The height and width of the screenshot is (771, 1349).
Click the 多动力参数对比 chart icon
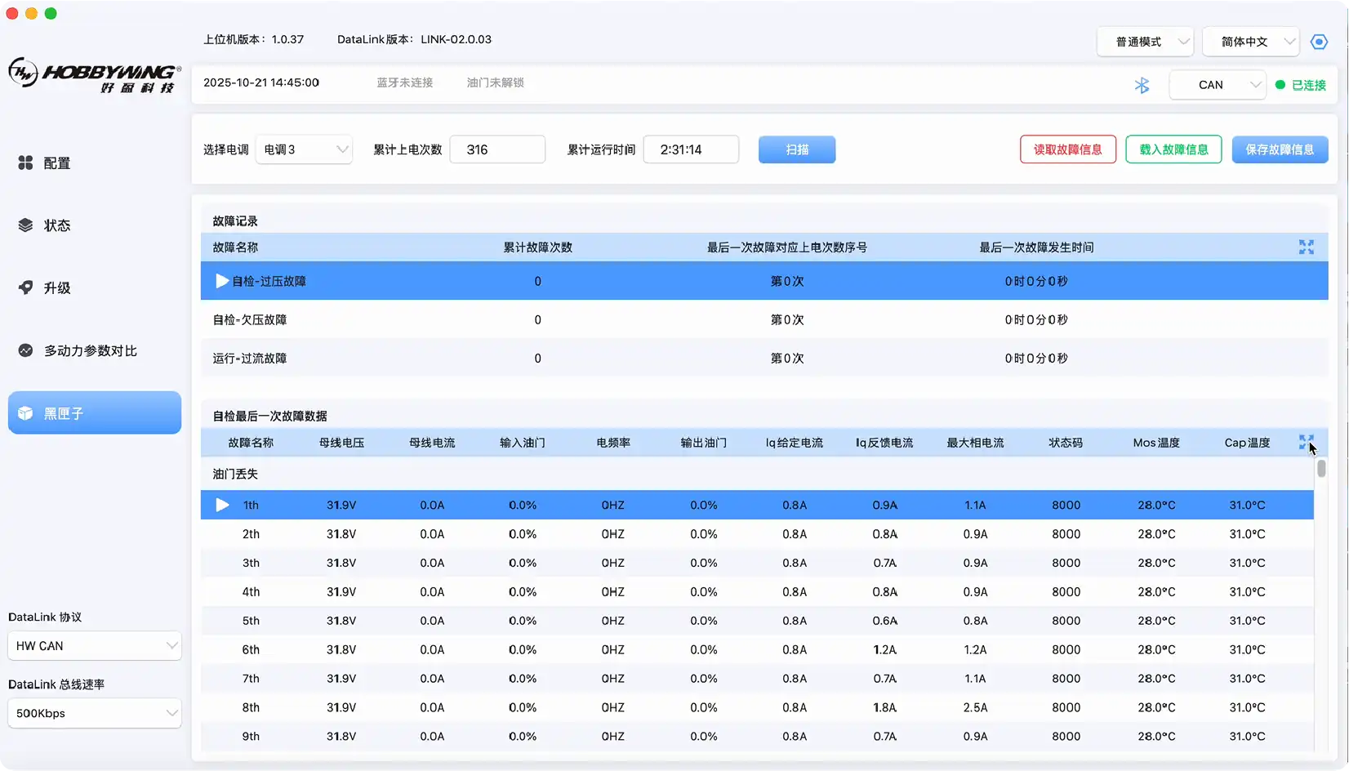[25, 350]
